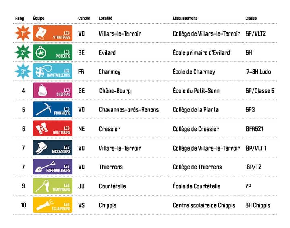The width and height of the screenshot is (290, 228).
Task: Open the pink Les Sherpas backpack badge
Action: (53, 91)
